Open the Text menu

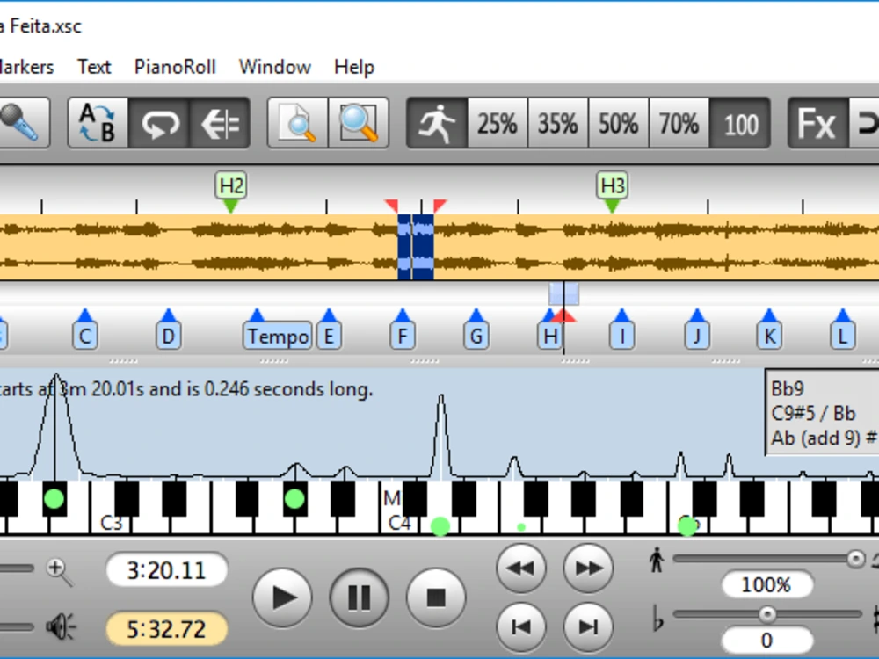tap(94, 67)
